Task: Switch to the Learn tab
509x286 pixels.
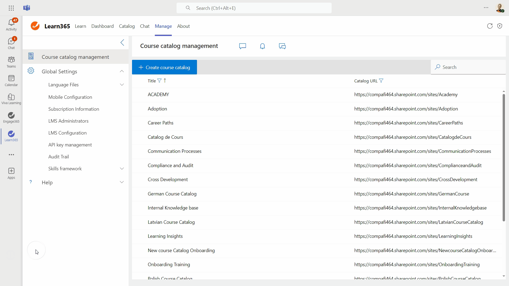Action: (80, 26)
